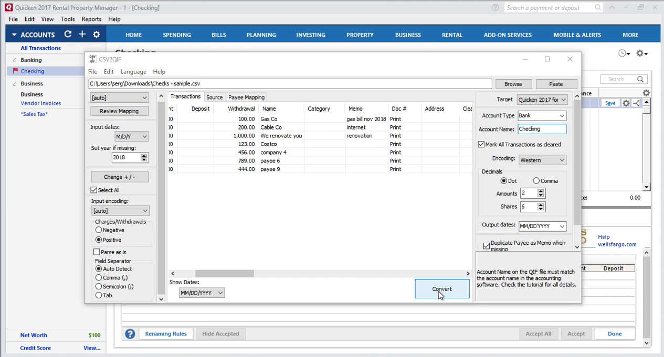Click the red flag icon next to Checking

click(x=15, y=71)
